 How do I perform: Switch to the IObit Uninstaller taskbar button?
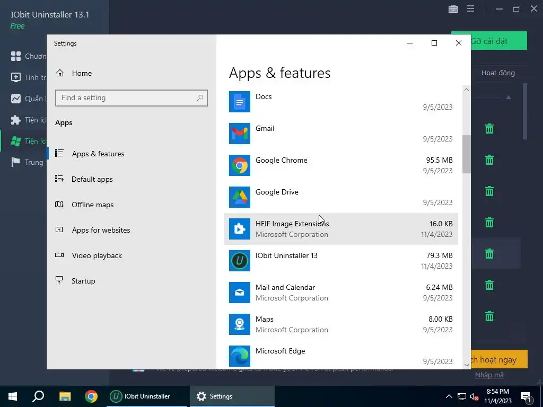tap(146, 396)
